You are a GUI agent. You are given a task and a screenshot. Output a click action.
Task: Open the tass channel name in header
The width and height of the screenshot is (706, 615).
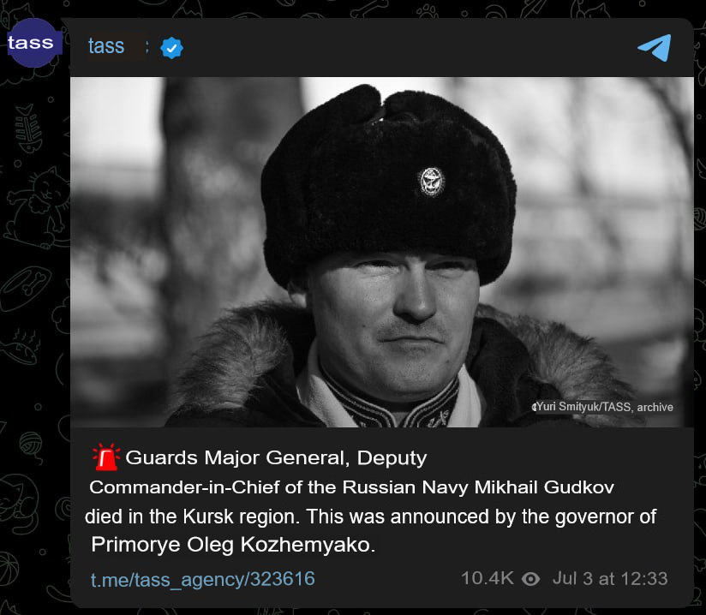106,46
